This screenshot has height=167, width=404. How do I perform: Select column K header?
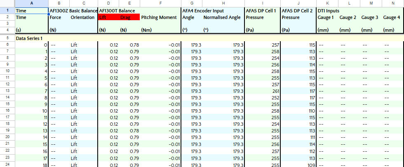click(x=327, y=3)
